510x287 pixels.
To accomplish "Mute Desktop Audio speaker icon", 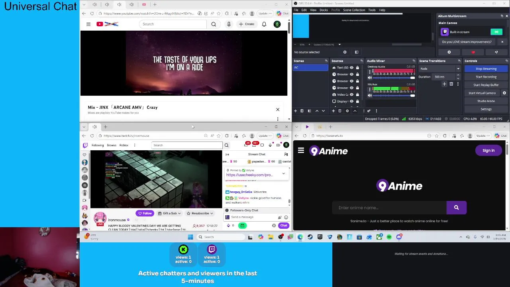I will click(370, 78).
